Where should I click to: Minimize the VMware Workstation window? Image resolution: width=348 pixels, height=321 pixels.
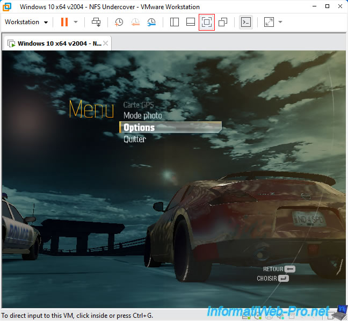314,6
